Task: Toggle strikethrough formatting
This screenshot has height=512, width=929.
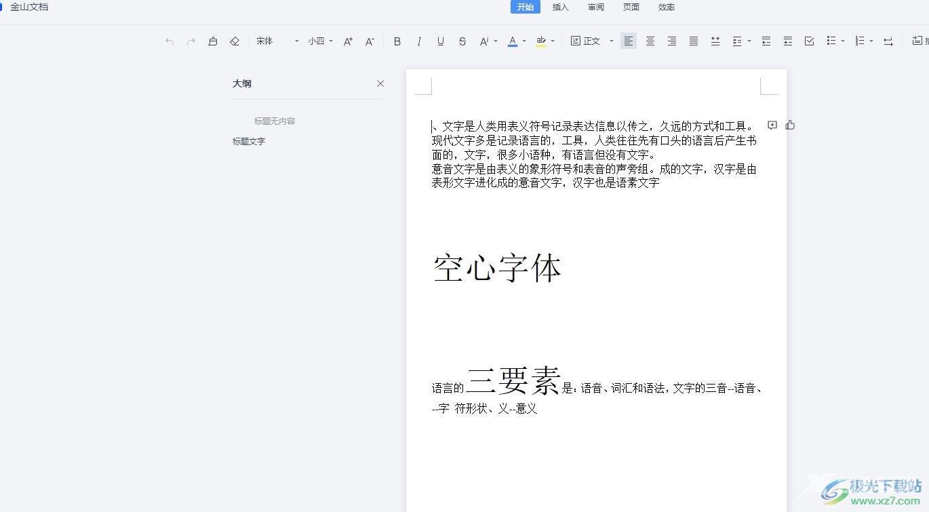Action: point(462,41)
